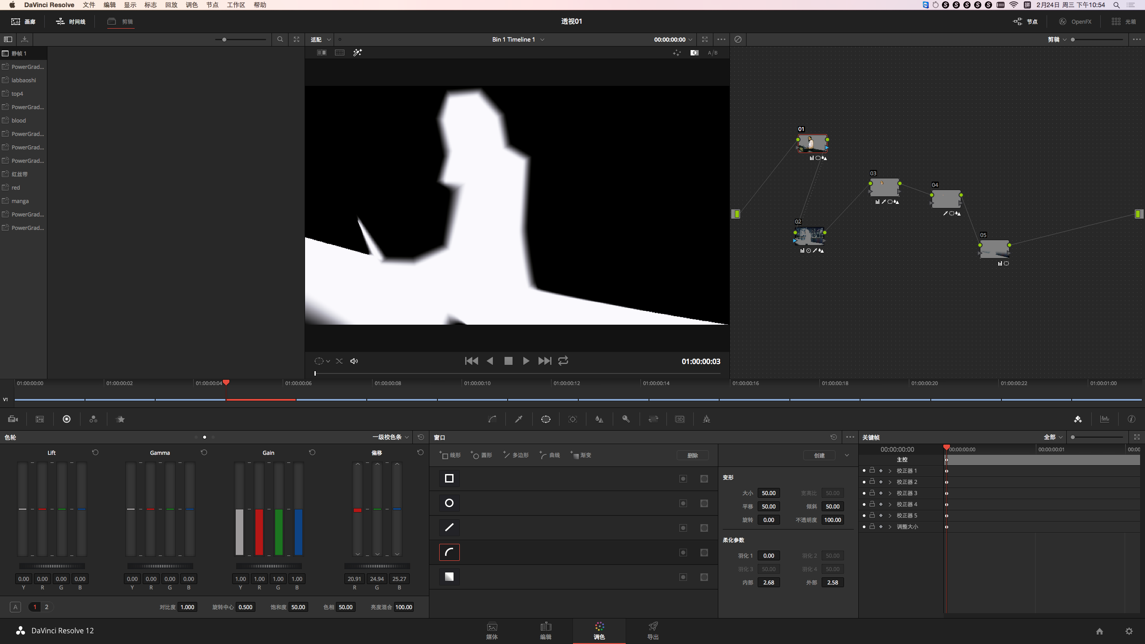Open the 调色 menu
Image resolution: width=1145 pixels, height=644 pixels.
pyautogui.click(x=191, y=5)
